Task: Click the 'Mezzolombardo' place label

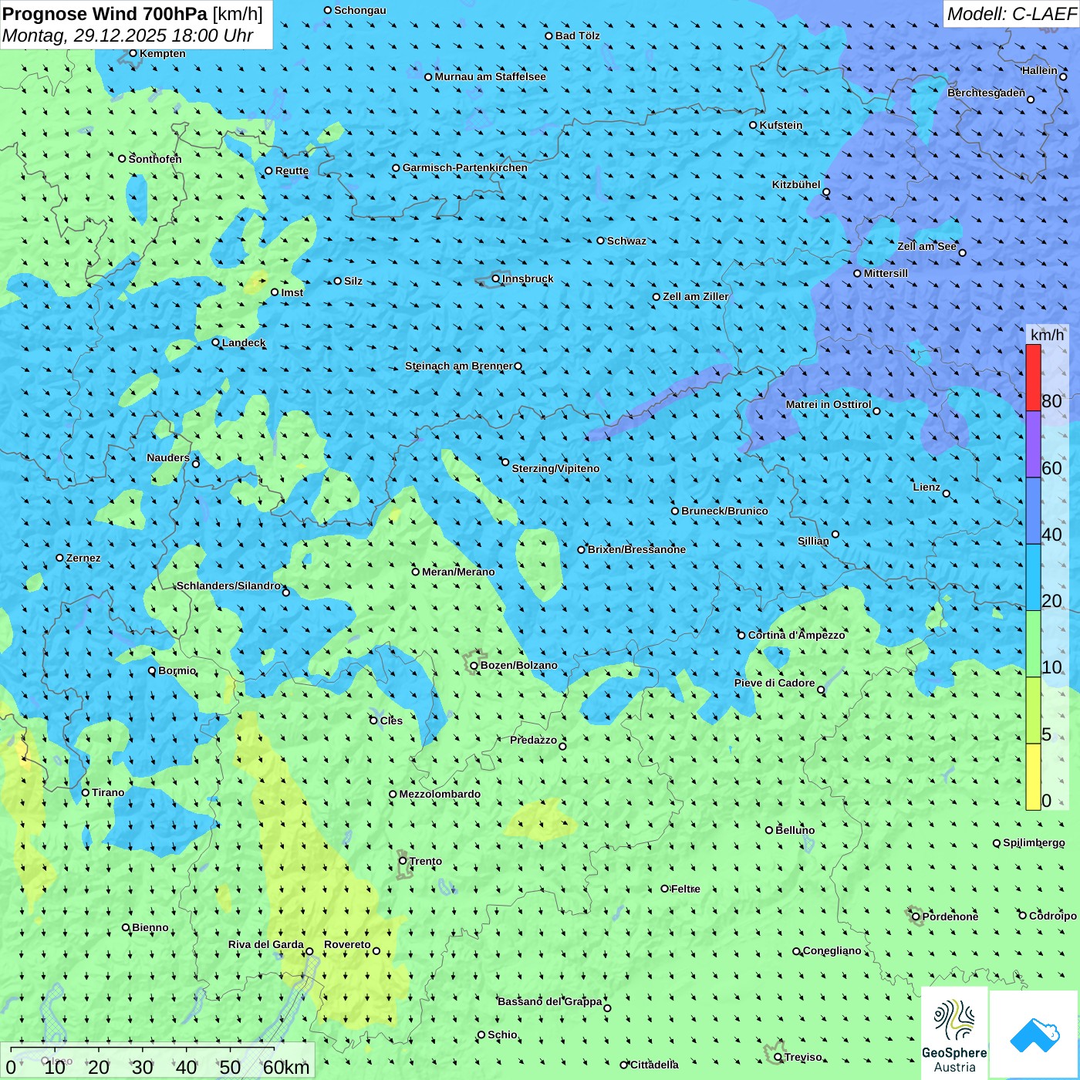Action: [440, 794]
